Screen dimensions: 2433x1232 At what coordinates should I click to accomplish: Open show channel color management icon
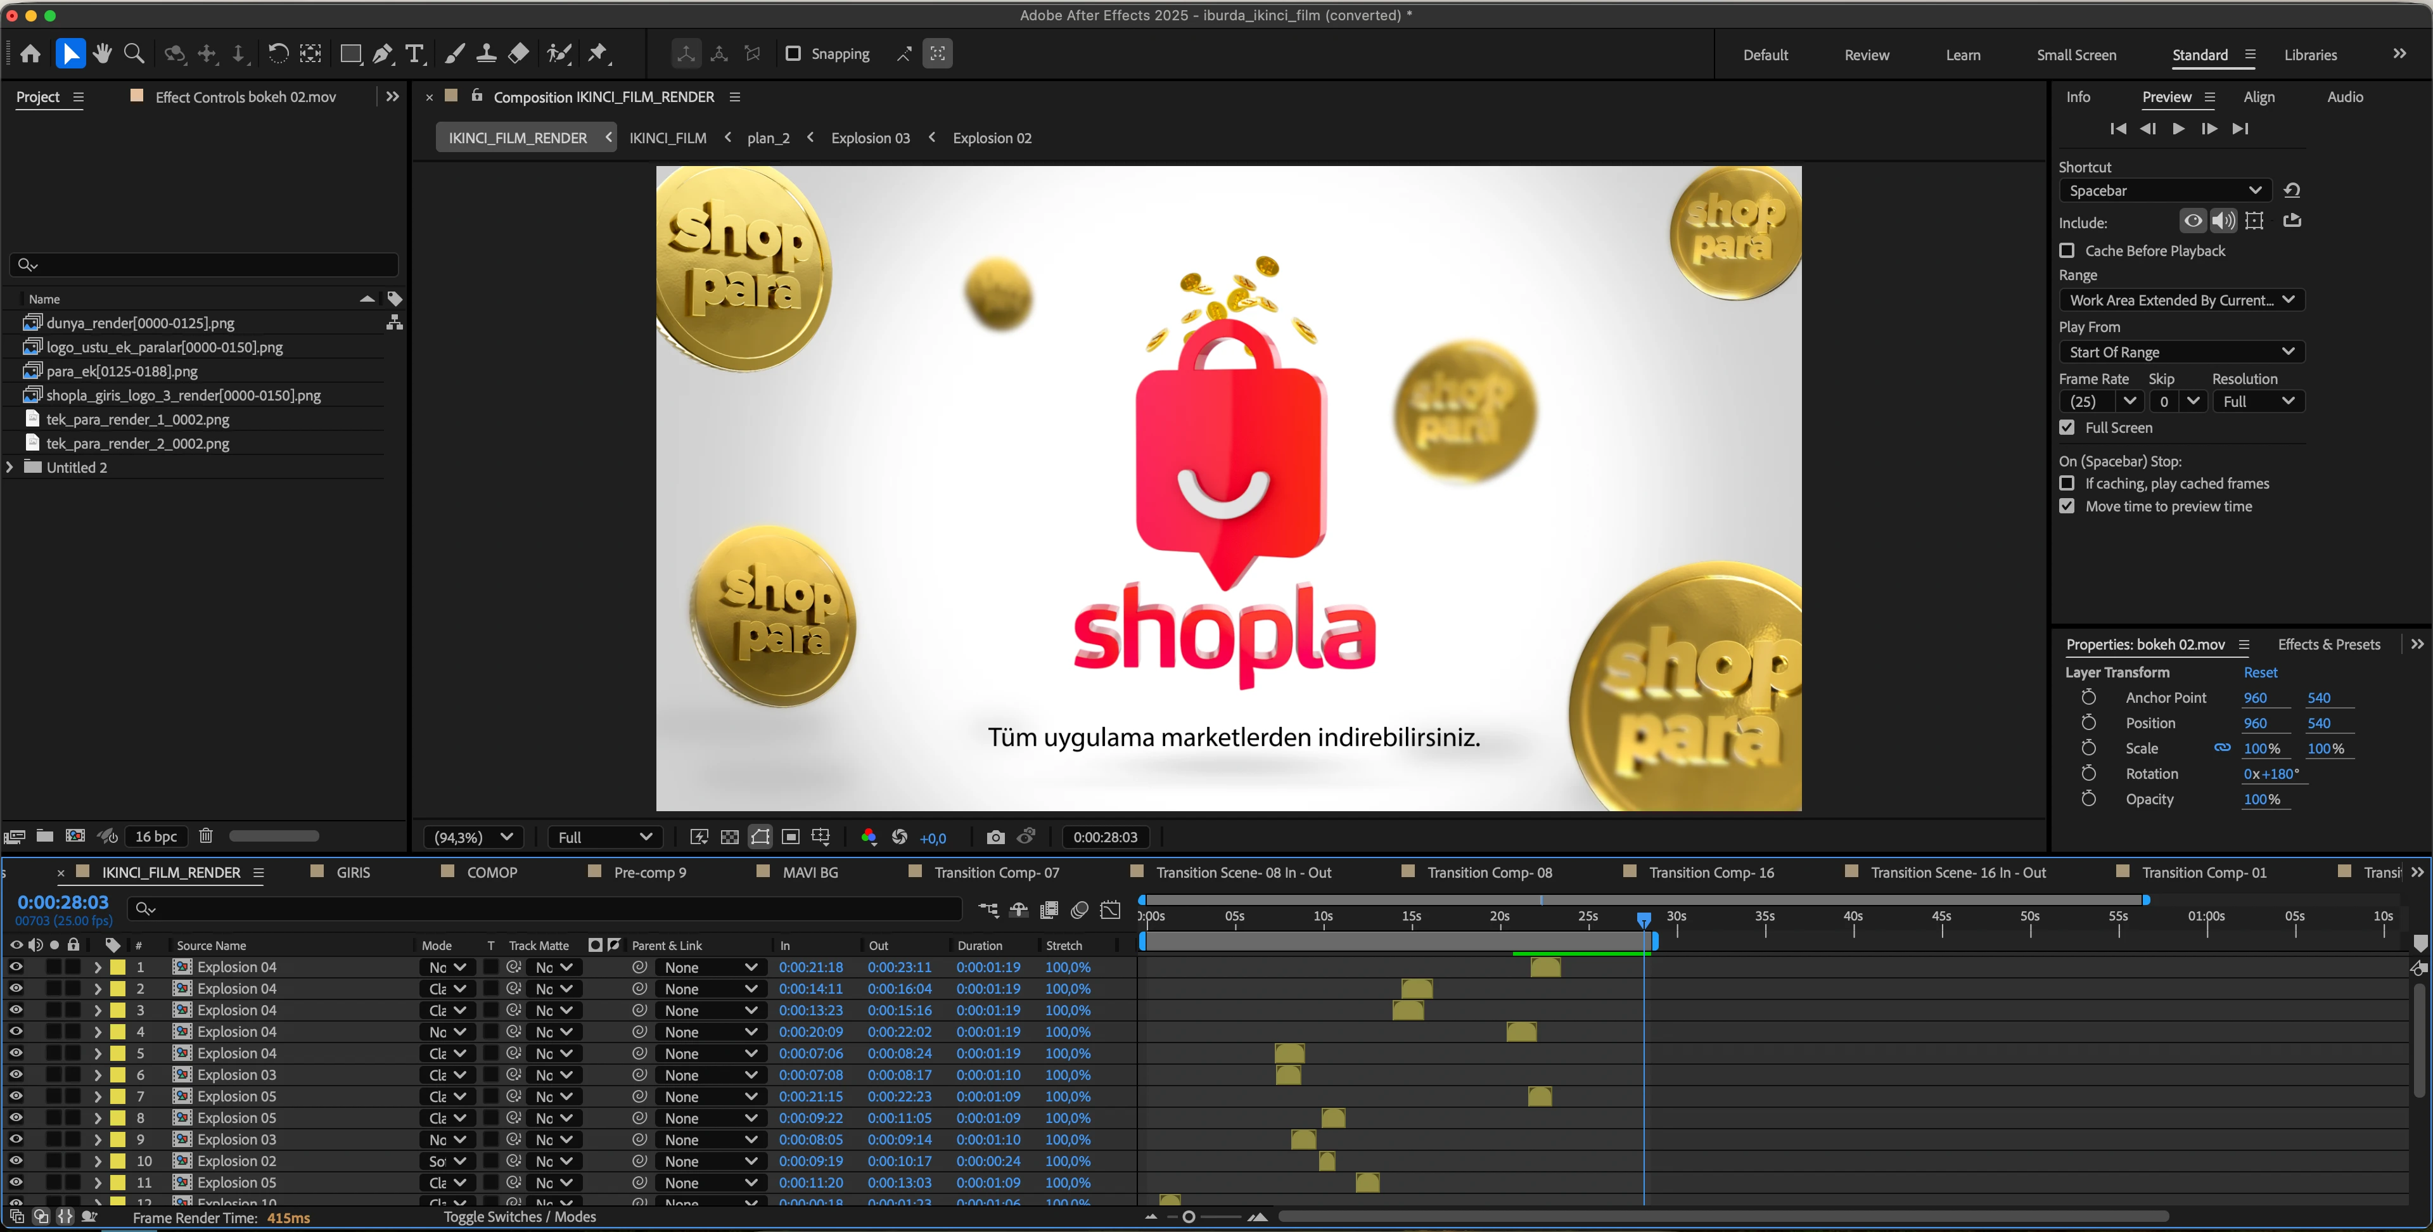click(869, 837)
